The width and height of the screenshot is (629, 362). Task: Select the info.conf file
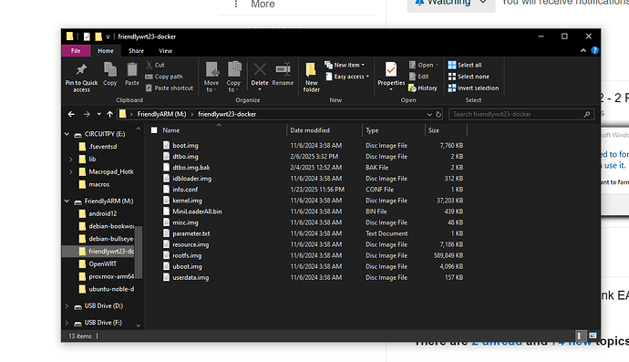pos(180,190)
